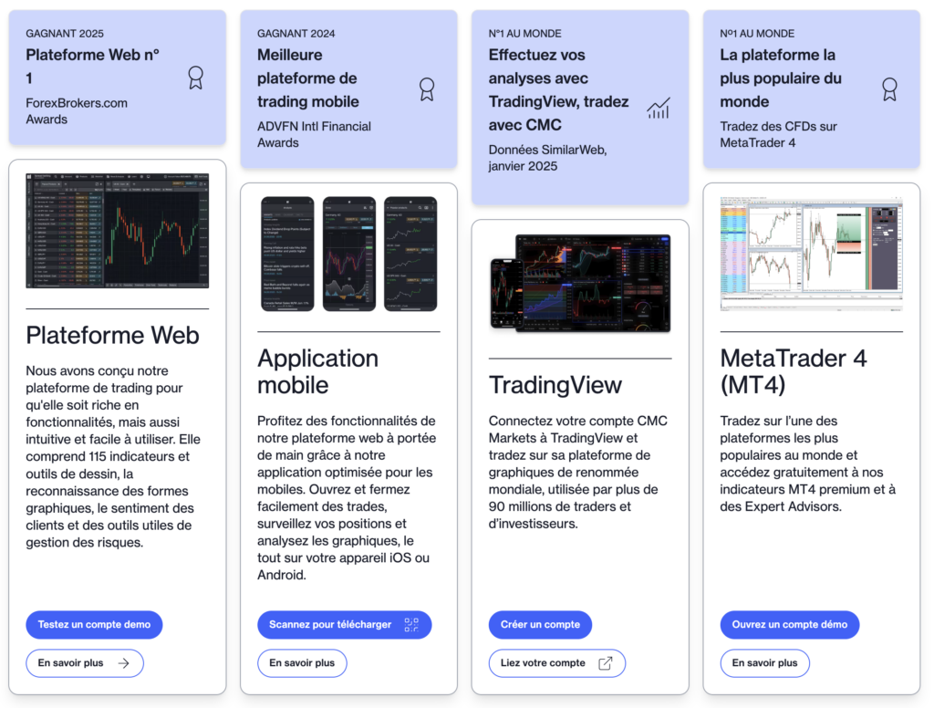
Task: Click the external link icon in Liez votre compte
Action: click(x=606, y=663)
